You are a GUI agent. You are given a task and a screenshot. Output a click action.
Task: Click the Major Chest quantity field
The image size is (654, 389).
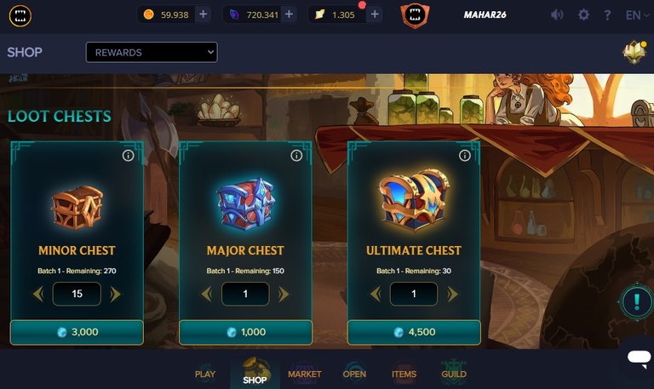point(245,294)
